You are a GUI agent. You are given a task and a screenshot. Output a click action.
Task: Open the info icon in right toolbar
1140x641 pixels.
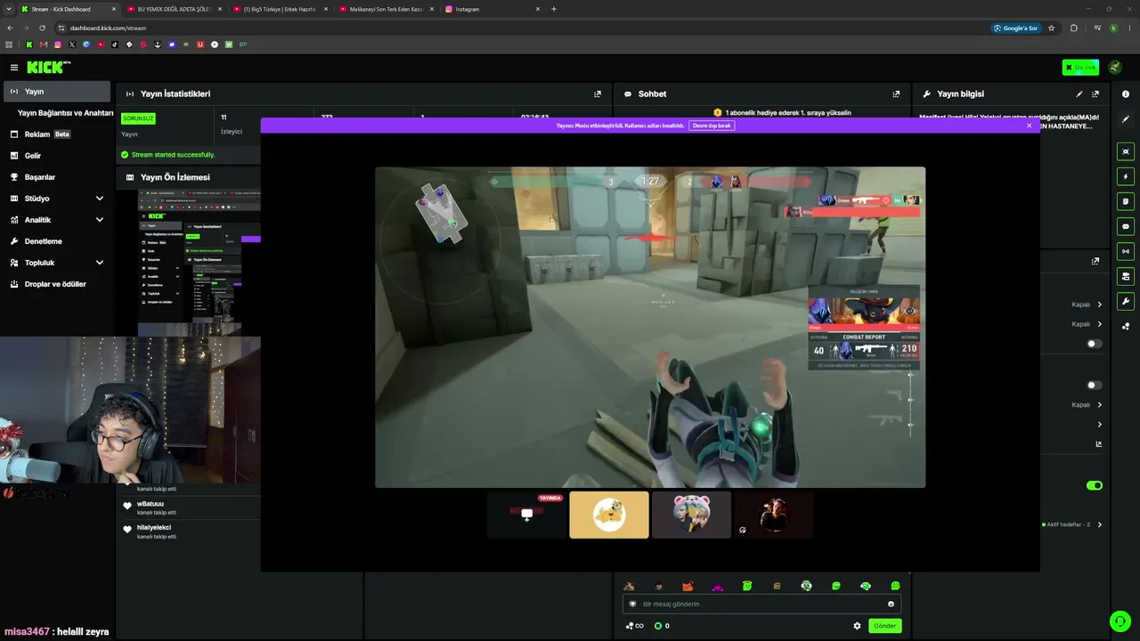[x=1126, y=93]
